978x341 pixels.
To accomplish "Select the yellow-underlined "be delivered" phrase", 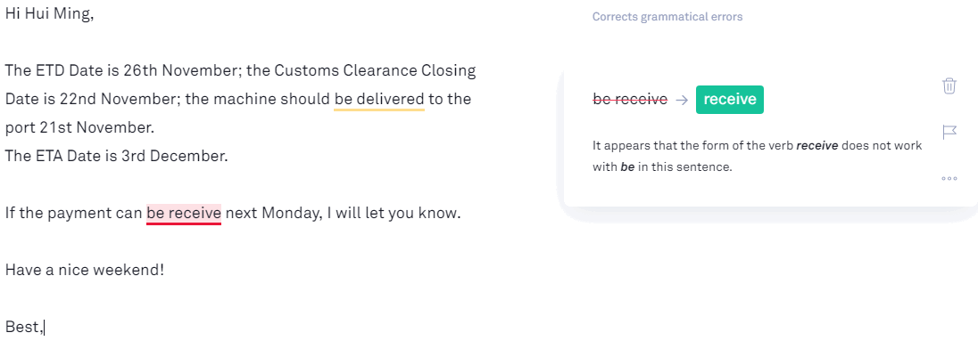I will click(379, 99).
